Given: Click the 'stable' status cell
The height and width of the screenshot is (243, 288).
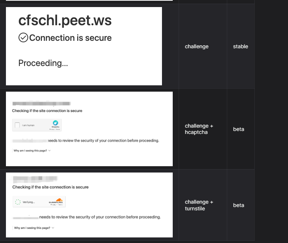Looking at the screenshot, I should click(241, 46).
